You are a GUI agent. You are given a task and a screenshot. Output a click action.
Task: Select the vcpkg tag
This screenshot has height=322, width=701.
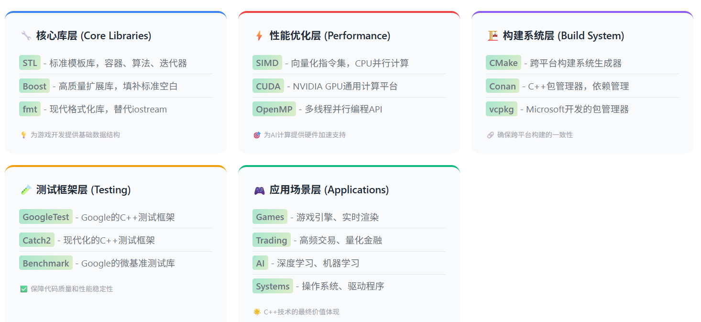click(x=502, y=109)
